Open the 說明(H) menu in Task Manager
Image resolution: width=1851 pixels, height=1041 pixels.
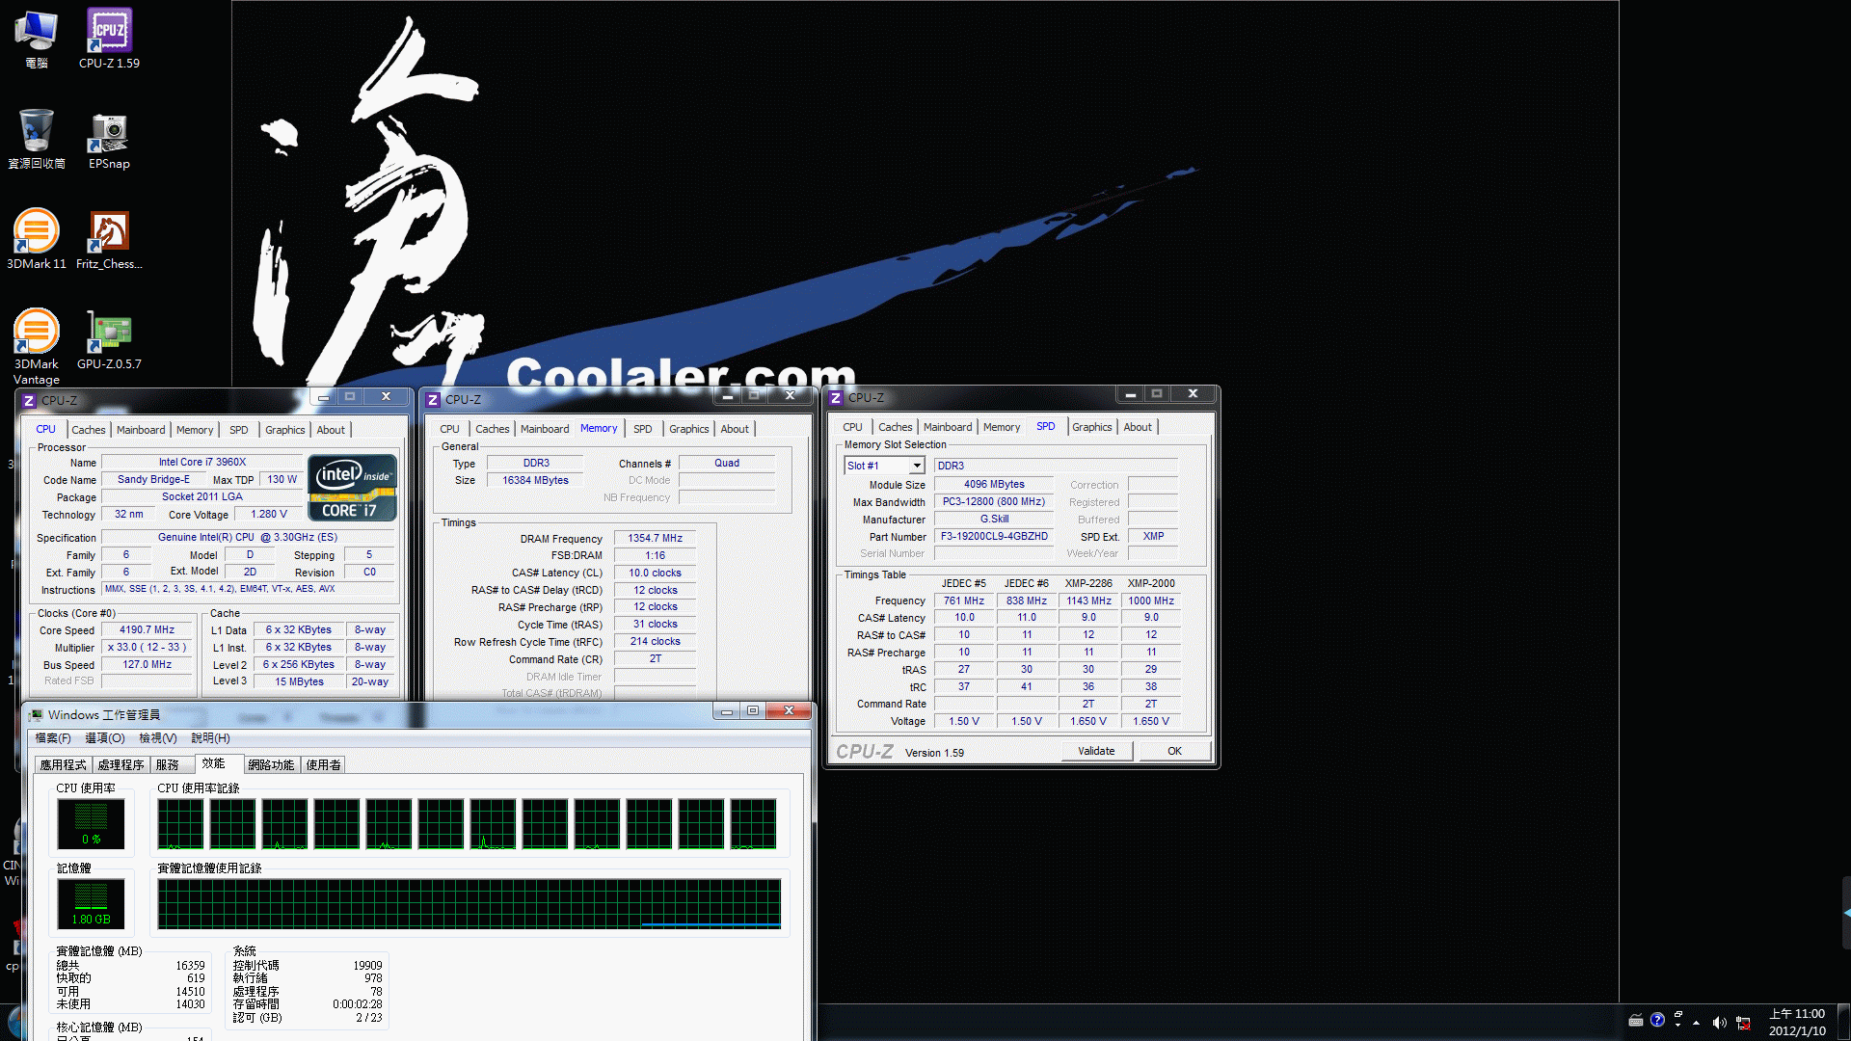(x=210, y=738)
